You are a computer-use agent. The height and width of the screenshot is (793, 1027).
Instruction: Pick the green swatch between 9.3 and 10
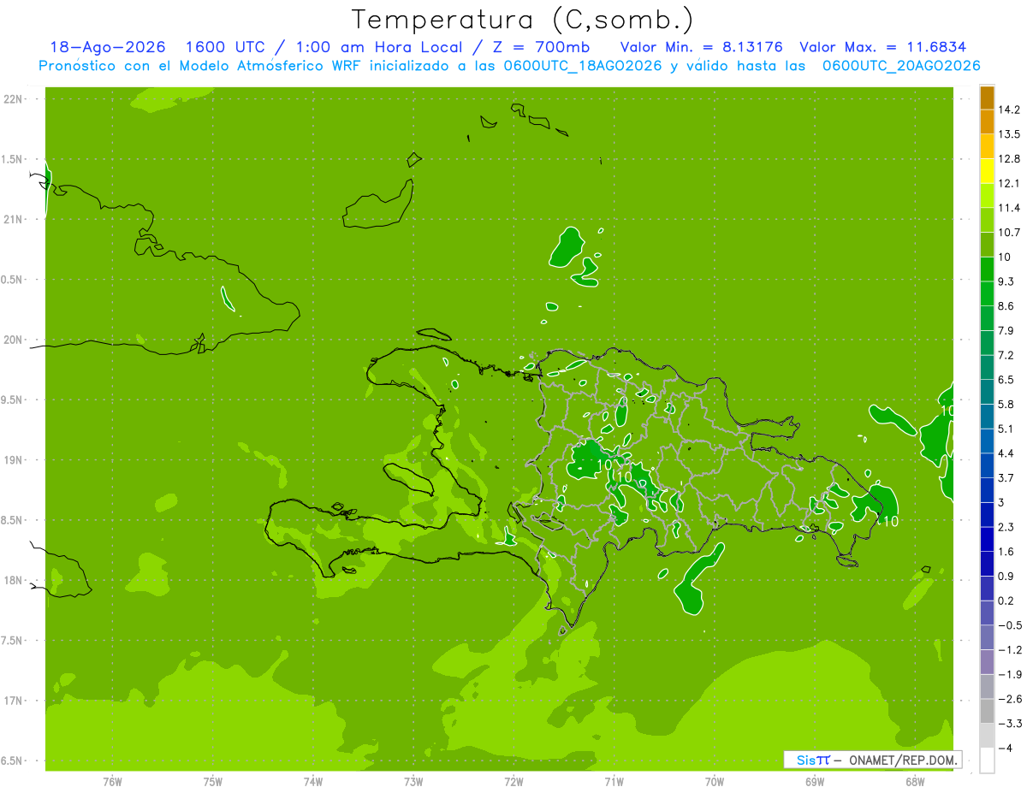[987, 269]
